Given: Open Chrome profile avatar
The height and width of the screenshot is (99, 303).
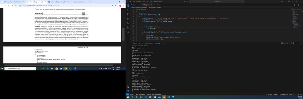Looking at the screenshot, I should click(x=120, y=6).
